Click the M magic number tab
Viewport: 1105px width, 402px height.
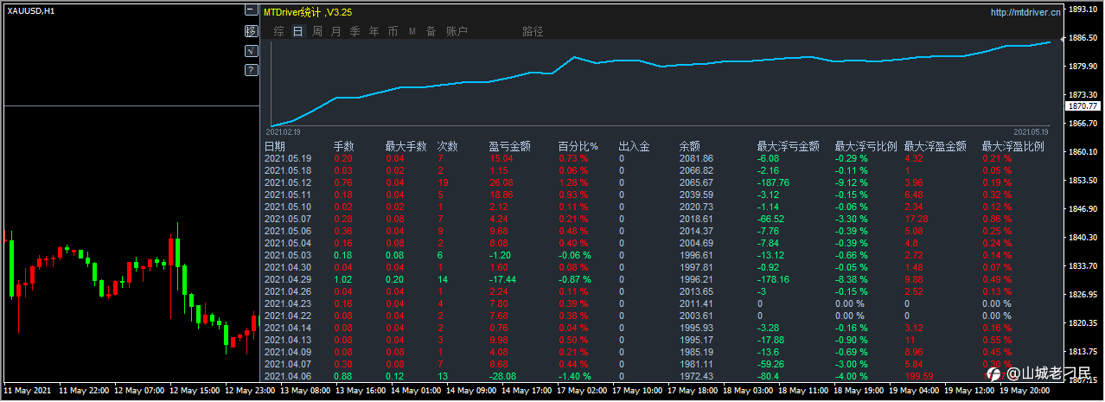click(412, 31)
